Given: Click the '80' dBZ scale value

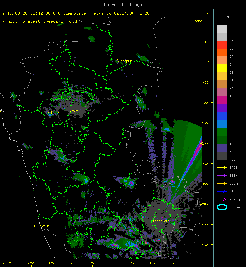Looking at the screenshot, I should click(x=231, y=25).
